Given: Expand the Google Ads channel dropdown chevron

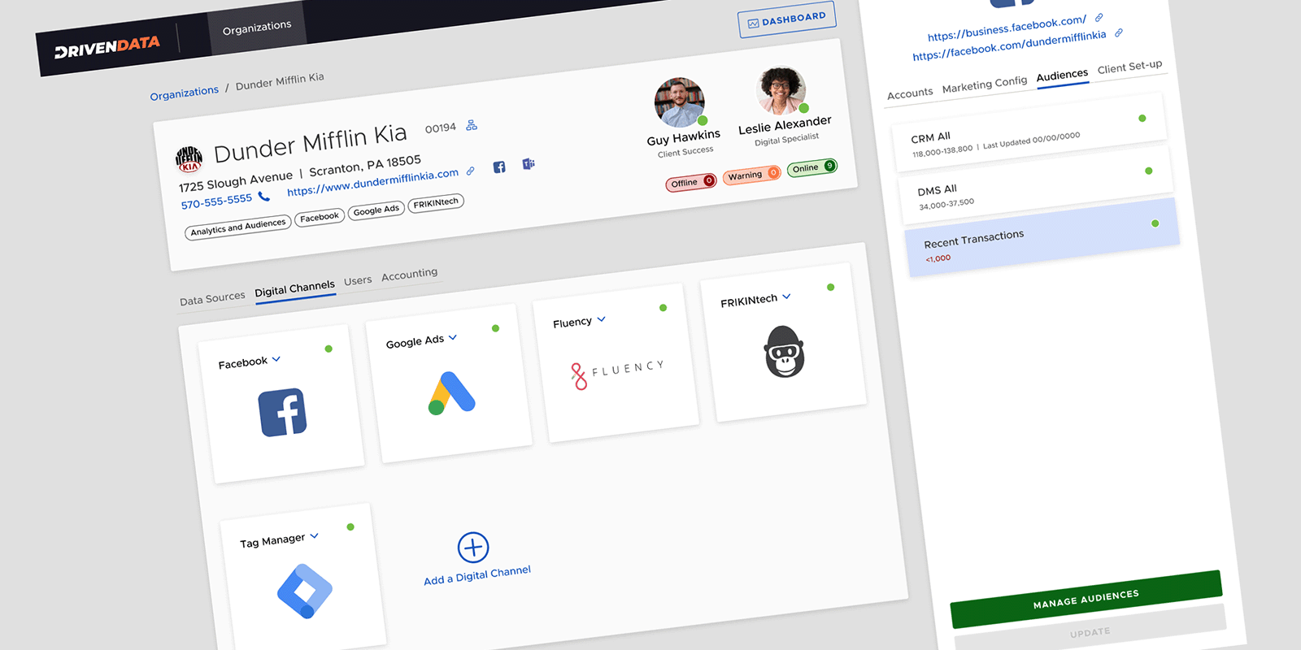Looking at the screenshot, I should pos(453,337).
